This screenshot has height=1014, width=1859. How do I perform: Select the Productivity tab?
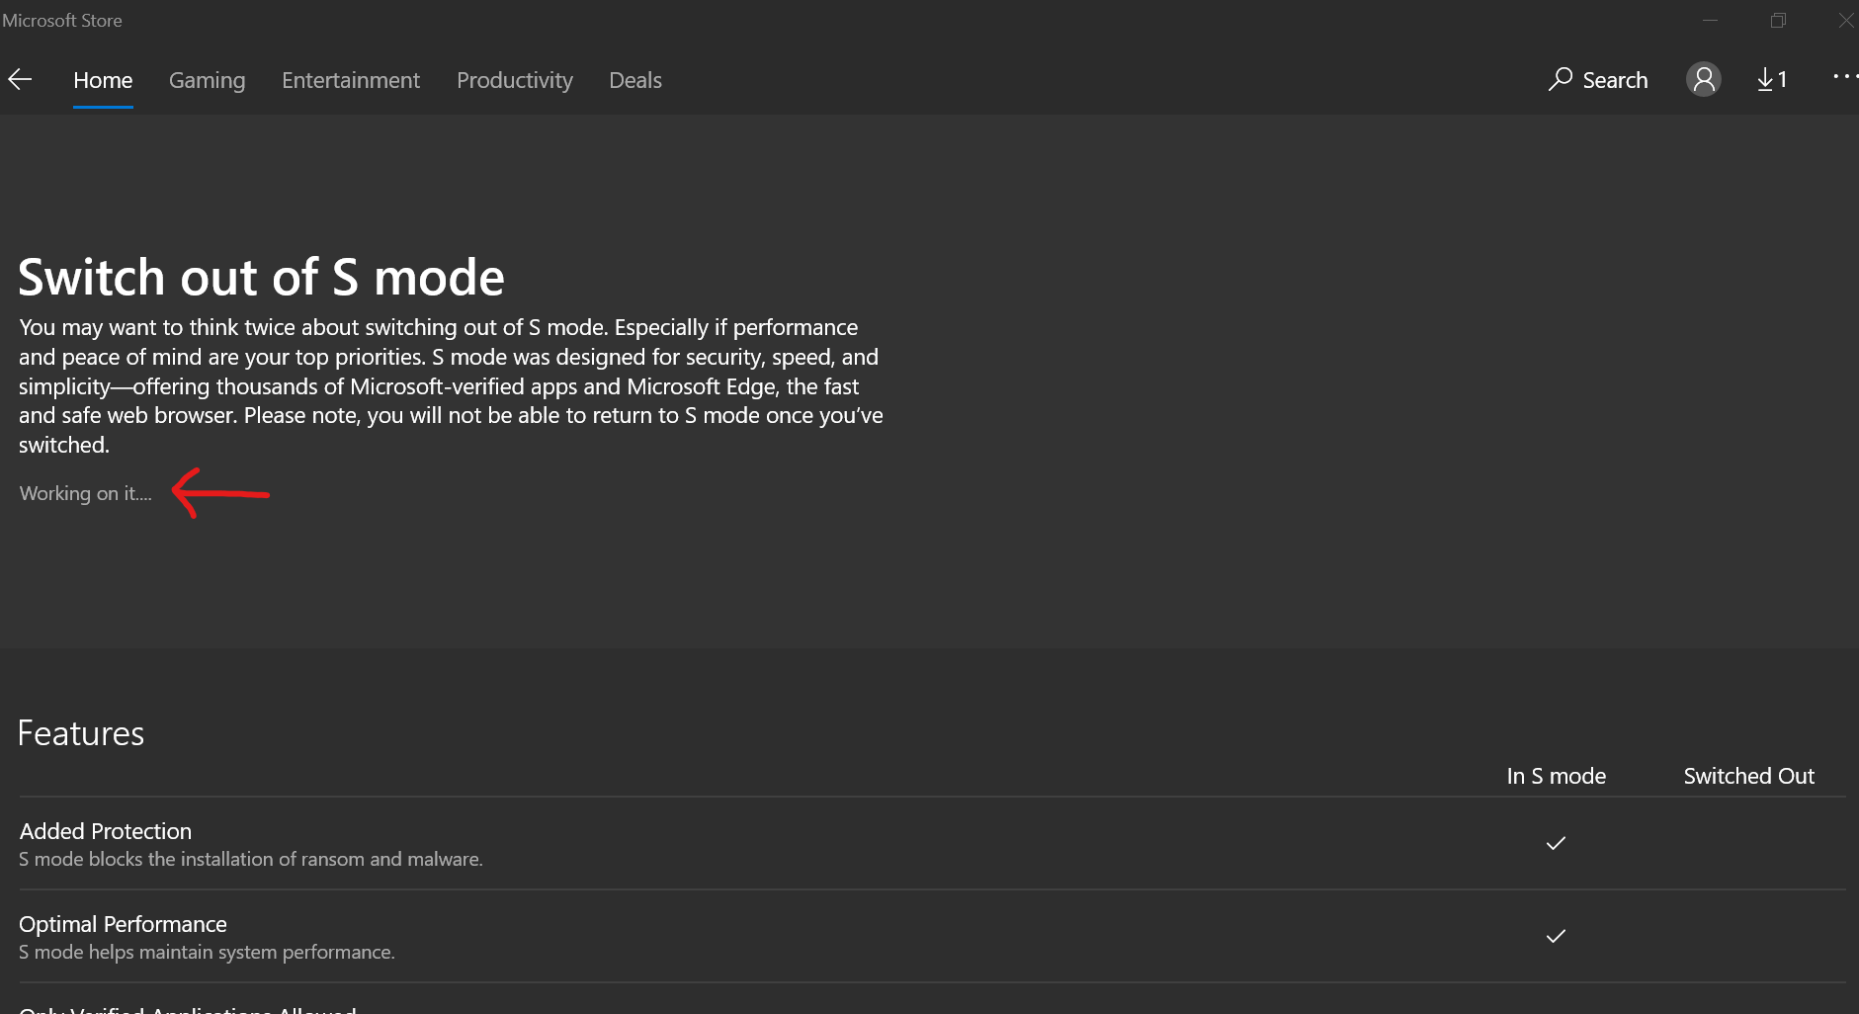[515, 80]
